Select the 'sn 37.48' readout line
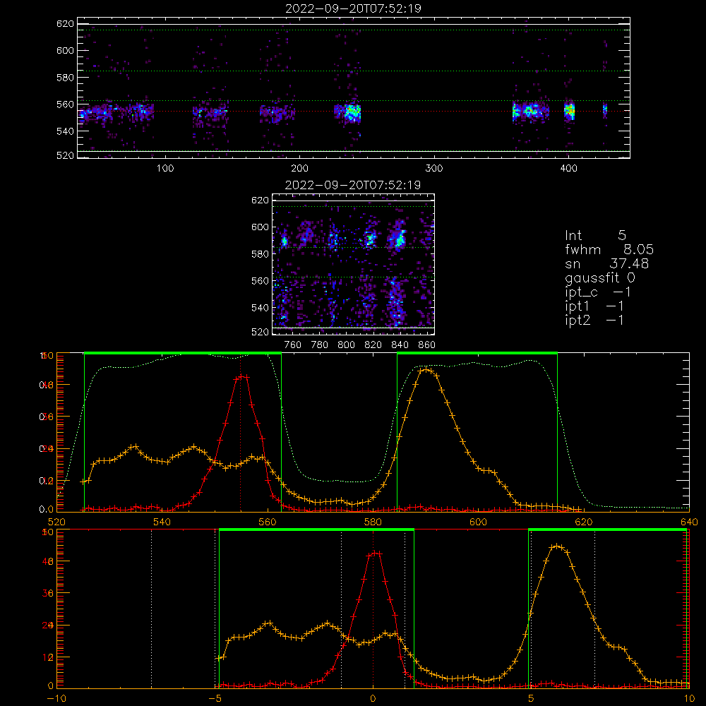Screen dimensions: 706x706 point(606,264)
